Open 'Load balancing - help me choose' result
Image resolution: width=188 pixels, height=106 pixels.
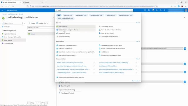(x=76, y=30)
